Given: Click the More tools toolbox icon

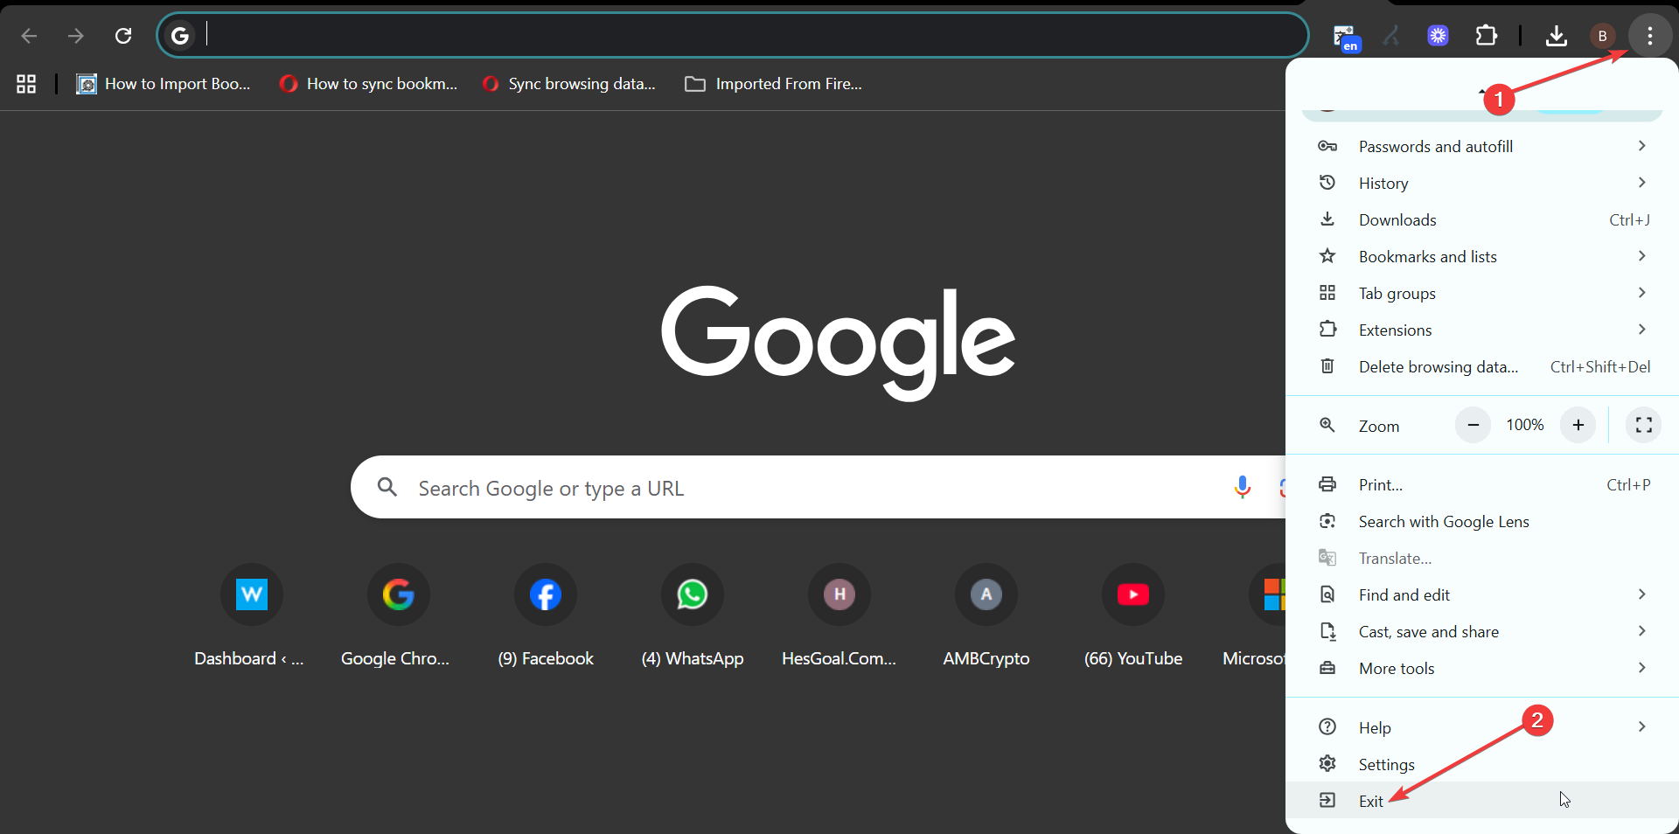Looking at the screenshot, I should pos(1327,668).
